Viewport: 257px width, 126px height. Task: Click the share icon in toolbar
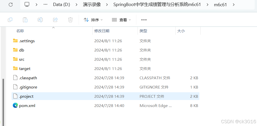coord(55,20)
